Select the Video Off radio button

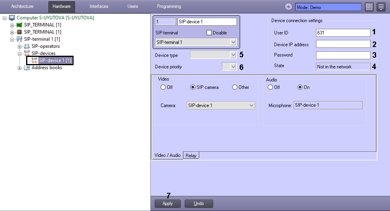click(163, 87)
